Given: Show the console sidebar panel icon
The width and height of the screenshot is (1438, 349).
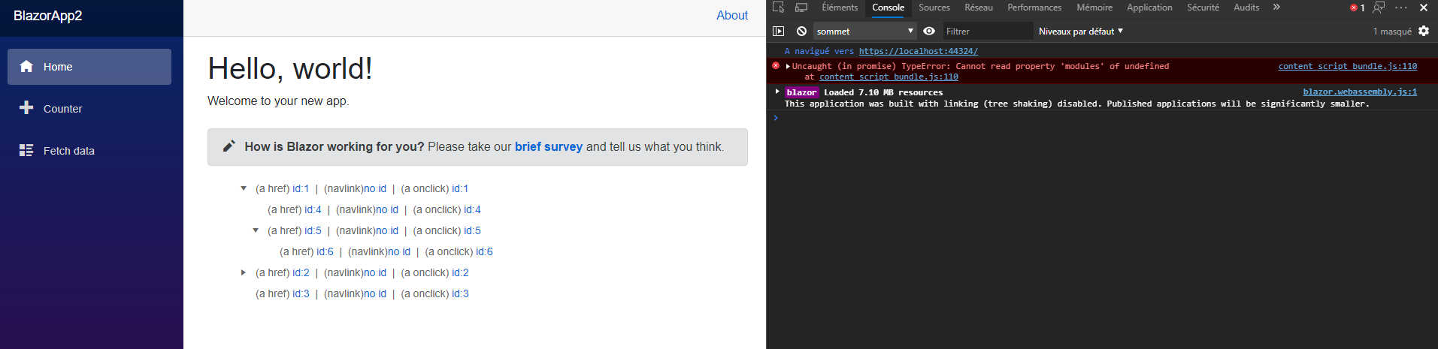Looking at the screenshot, I should tap(779, 31).
